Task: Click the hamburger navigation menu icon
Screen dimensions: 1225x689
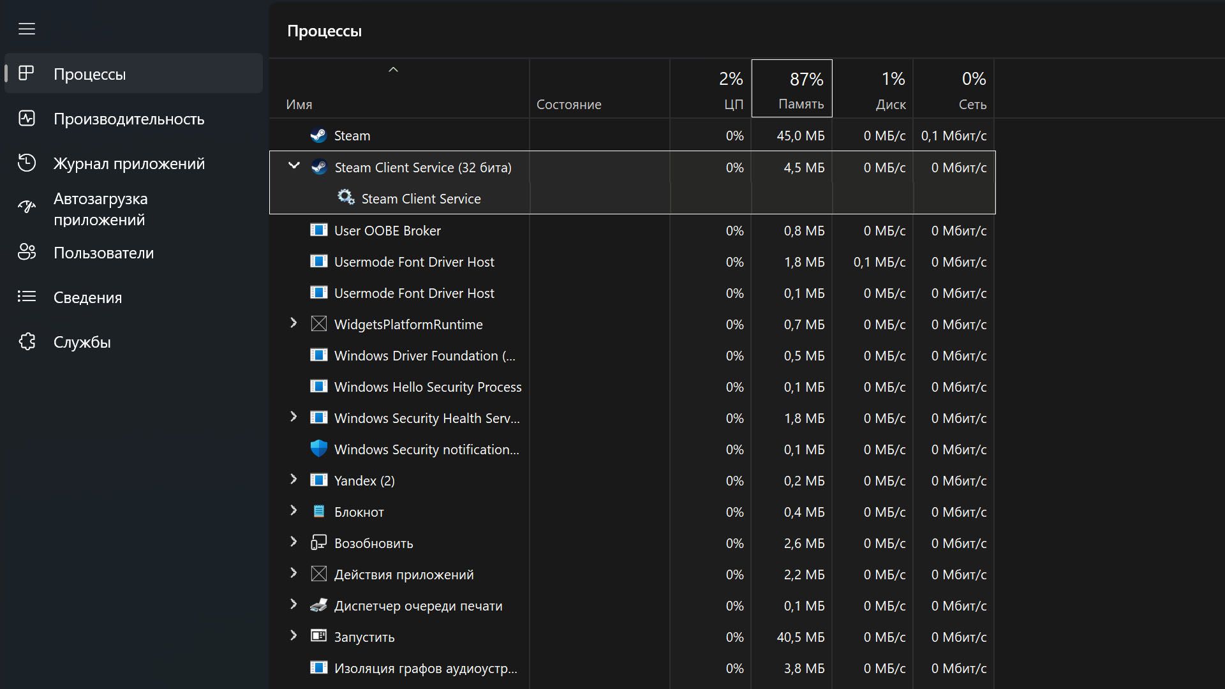Action: click(27, 29)
